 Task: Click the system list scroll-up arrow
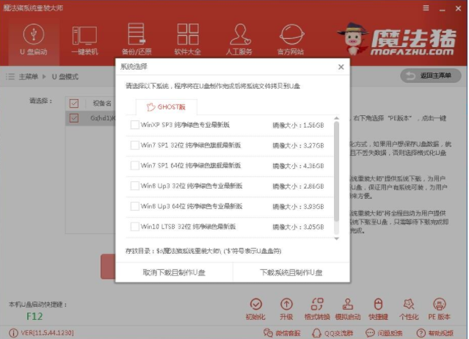(x=336, y=118)
